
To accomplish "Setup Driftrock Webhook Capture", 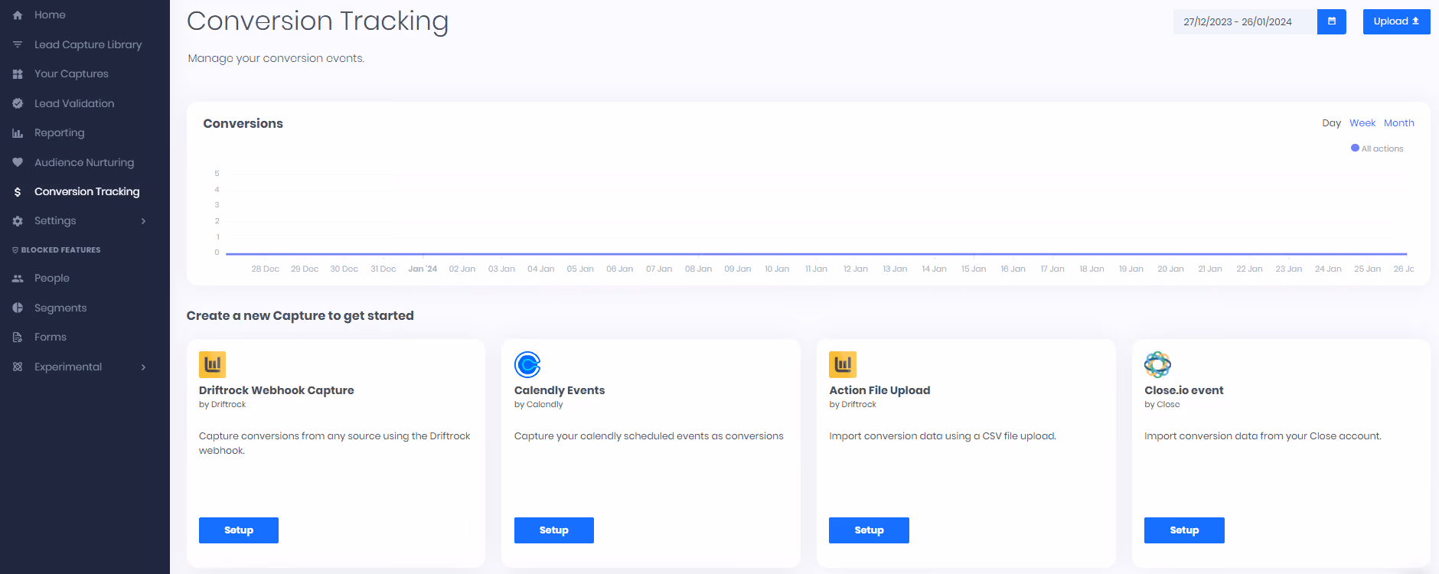I will point(239,530).
